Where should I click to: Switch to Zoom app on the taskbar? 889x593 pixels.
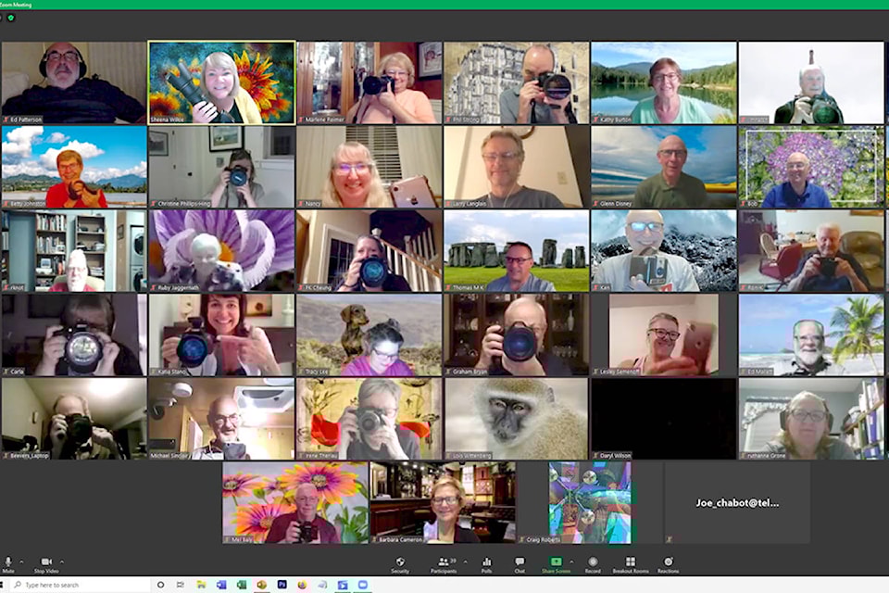(x=362, y=585)
